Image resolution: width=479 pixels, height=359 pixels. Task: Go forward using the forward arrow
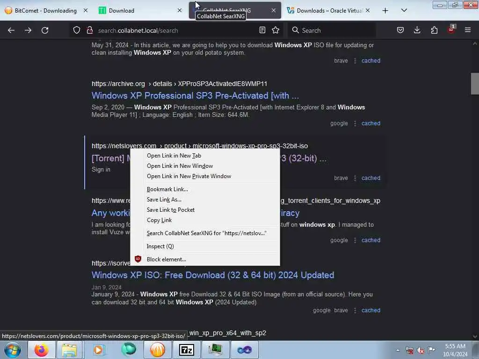point(28,30)
